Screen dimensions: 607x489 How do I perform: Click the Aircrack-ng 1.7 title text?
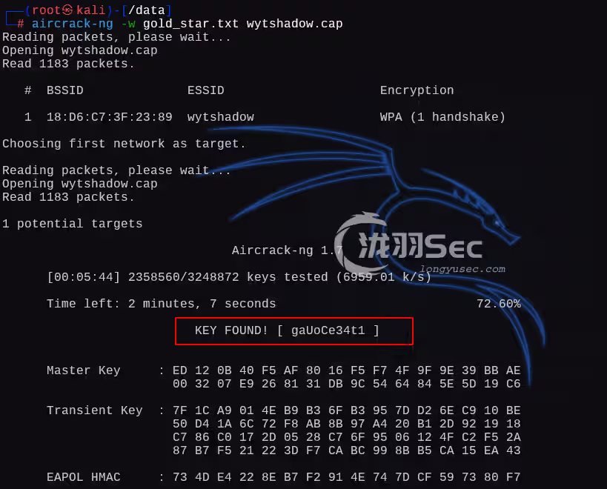click(288, 250)
